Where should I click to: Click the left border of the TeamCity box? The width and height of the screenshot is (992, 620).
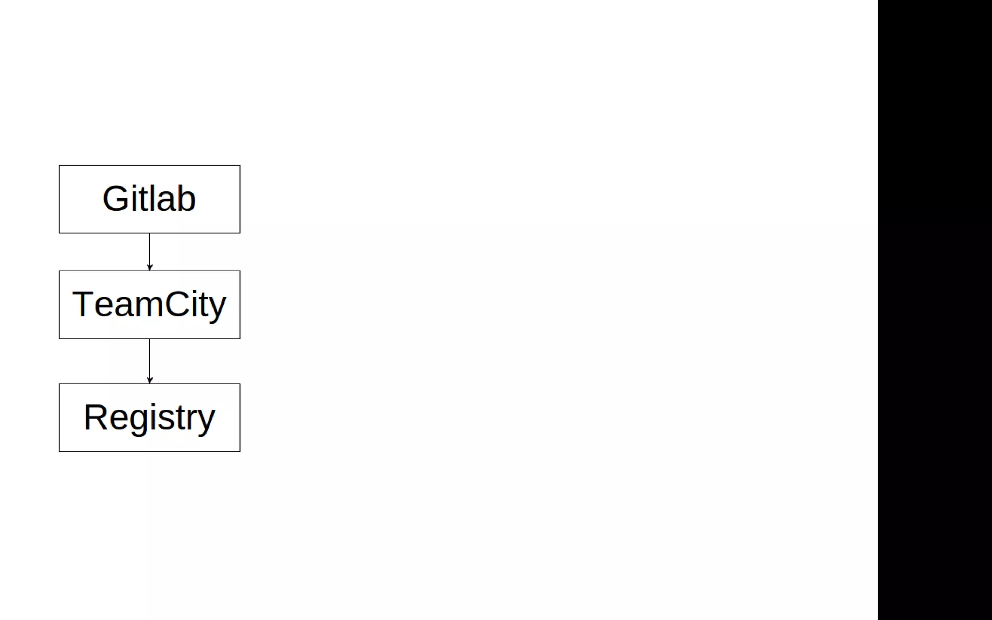point(59,305)
